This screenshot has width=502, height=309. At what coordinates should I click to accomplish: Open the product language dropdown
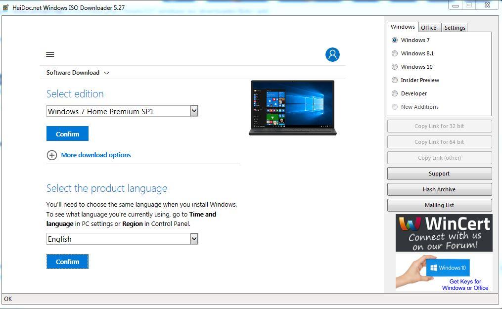coord(194,239)
